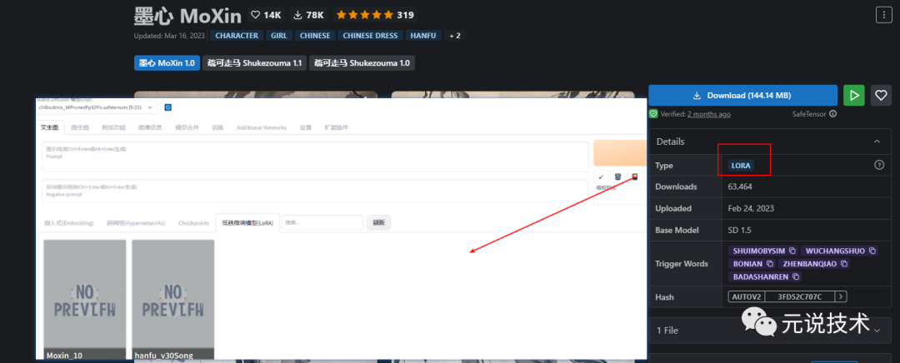Open the three-dot options menu
Image resolution: width=900 pixels, height=363 pixels.
point(883,15)
